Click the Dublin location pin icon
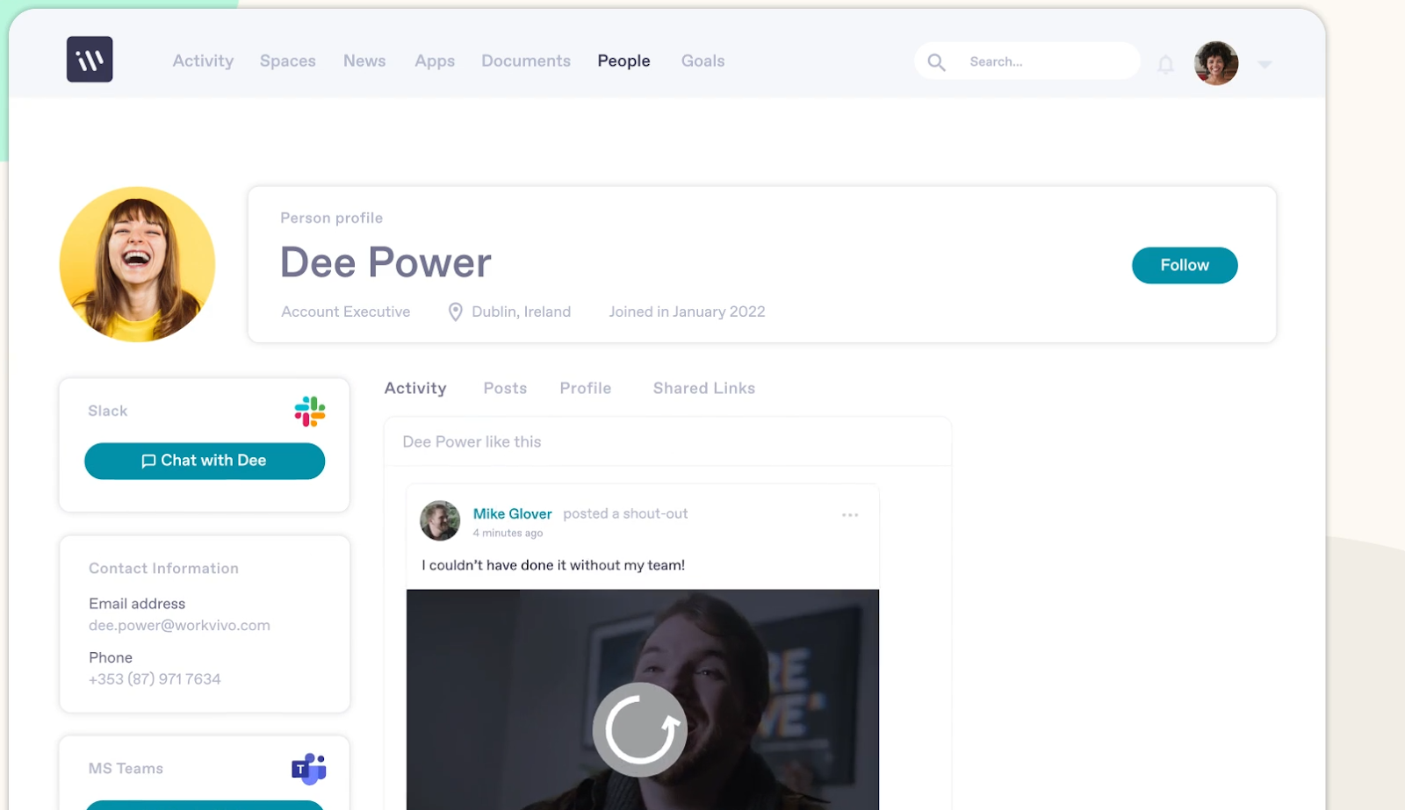The image size is (1405, 810). coord(455,312)
